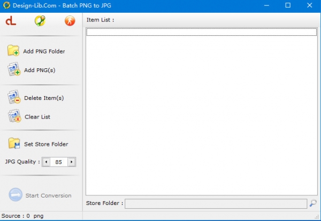Image resolution: width=321 pixels, height=221 pixels.
Task: Select Clear List label
Action: (37, 117)
